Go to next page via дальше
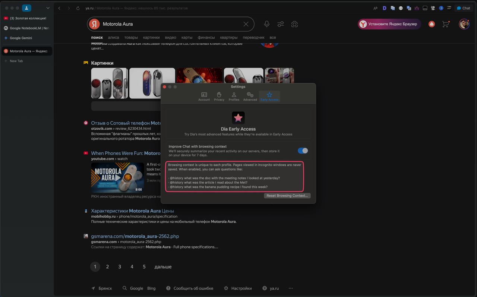 pyautogui.click(x=163, y=267)
